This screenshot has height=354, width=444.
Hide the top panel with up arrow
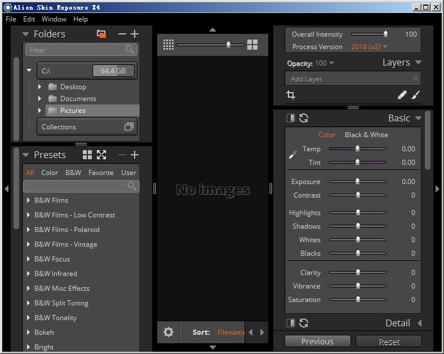[212, 29]
